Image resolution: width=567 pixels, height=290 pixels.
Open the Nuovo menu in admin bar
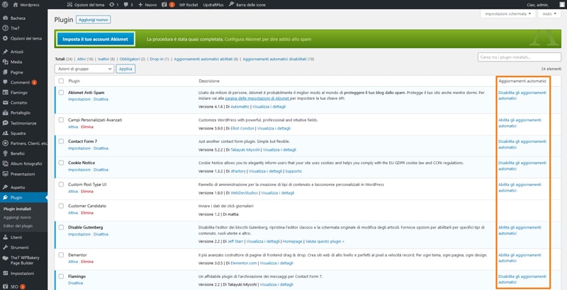(147, 5)
